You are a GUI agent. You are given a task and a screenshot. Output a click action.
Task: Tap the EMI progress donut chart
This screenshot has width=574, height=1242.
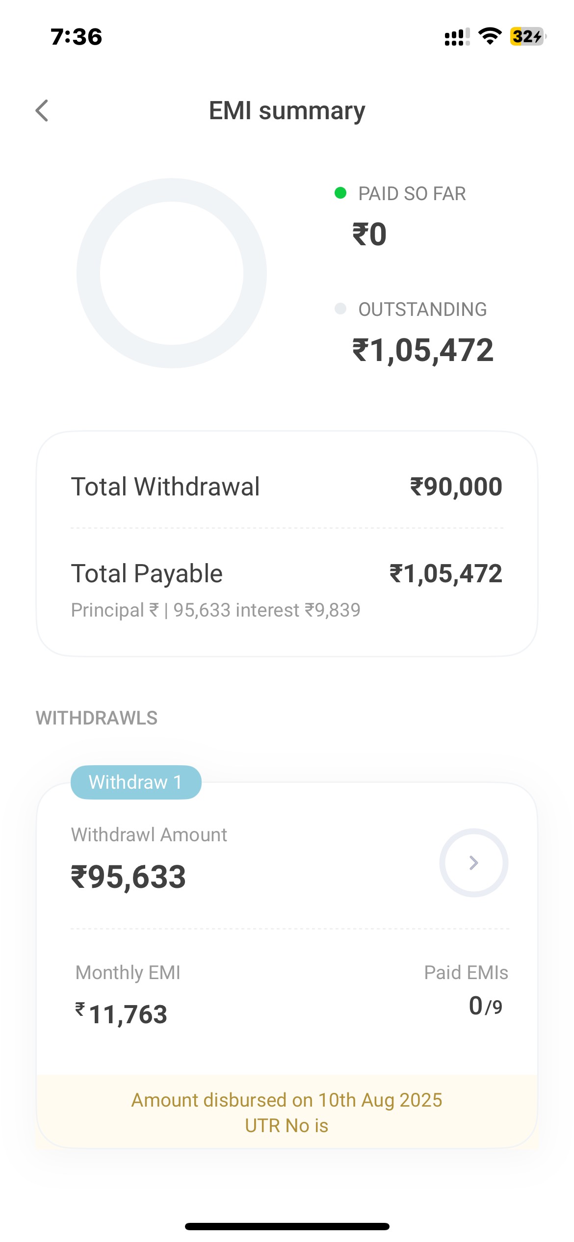tap(172, 273)
